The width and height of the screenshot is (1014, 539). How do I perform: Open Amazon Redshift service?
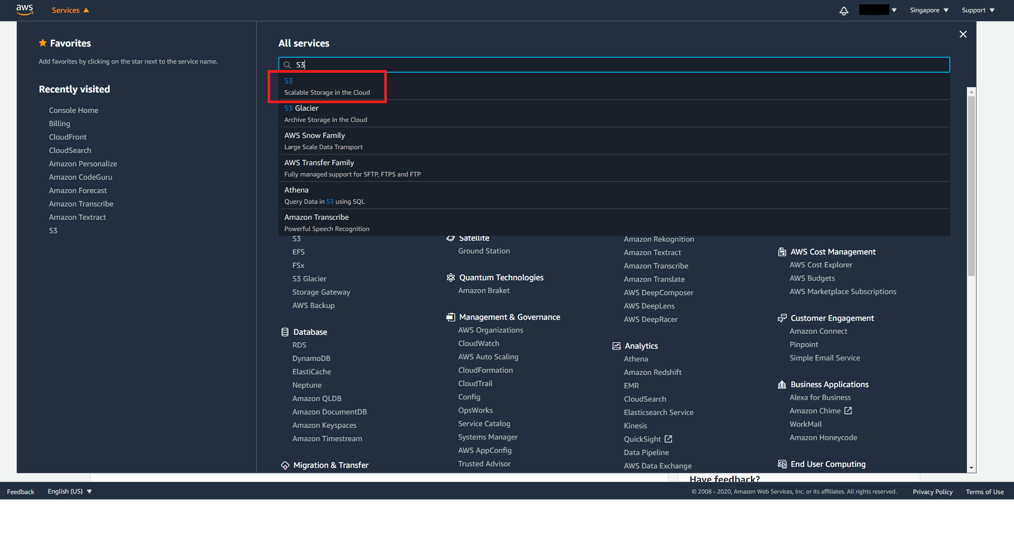(x=652, y=372)
